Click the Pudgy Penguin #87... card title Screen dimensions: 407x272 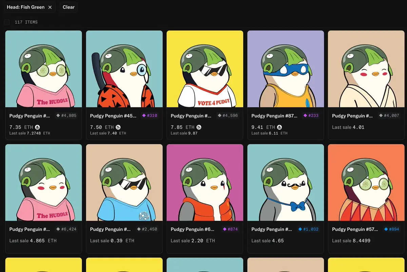[x=274, y=116]
